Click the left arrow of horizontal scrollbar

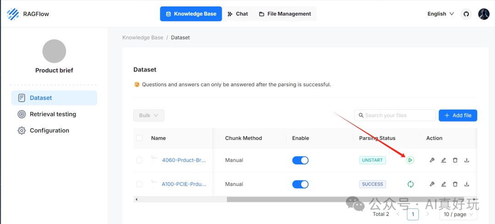coord(137,199)
